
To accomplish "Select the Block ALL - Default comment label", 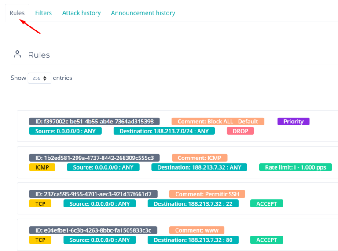I will 217,122.
